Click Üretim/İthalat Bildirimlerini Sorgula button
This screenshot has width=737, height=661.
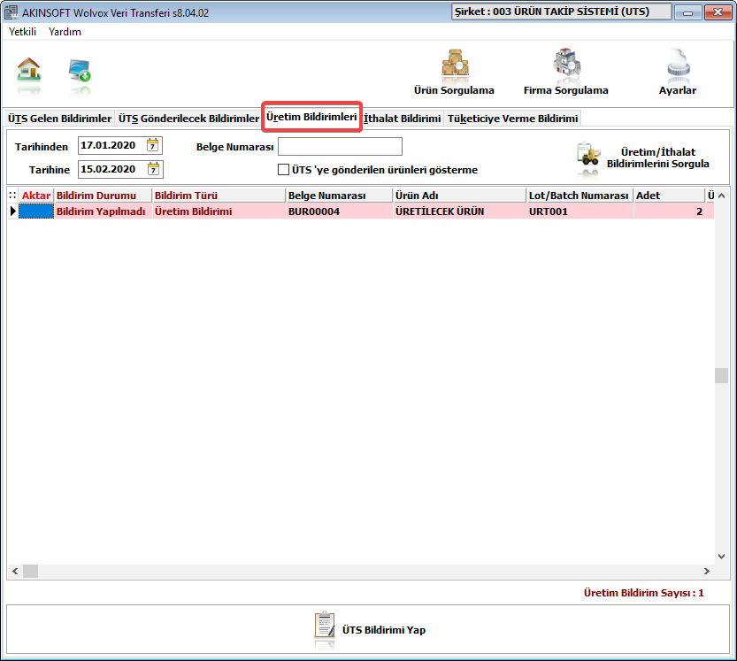pos(643,158)
